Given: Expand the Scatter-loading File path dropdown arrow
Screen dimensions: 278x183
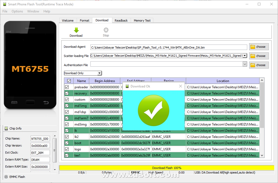Looking at the screenshot, I should tap(245, 56).
